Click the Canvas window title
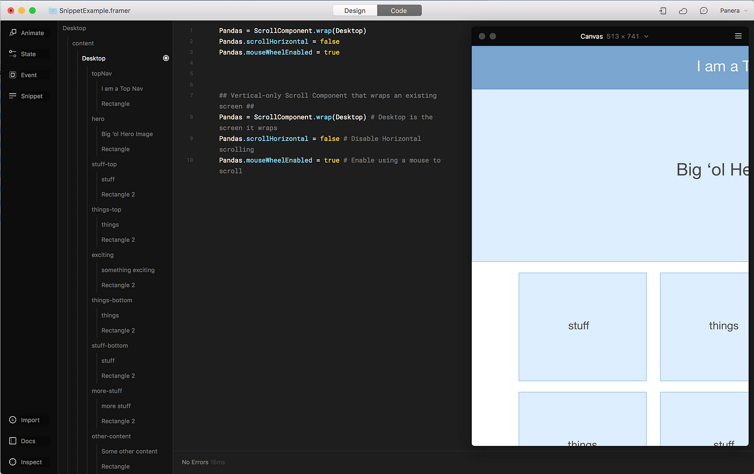This screenshot has width=754, height=474. 591,37
